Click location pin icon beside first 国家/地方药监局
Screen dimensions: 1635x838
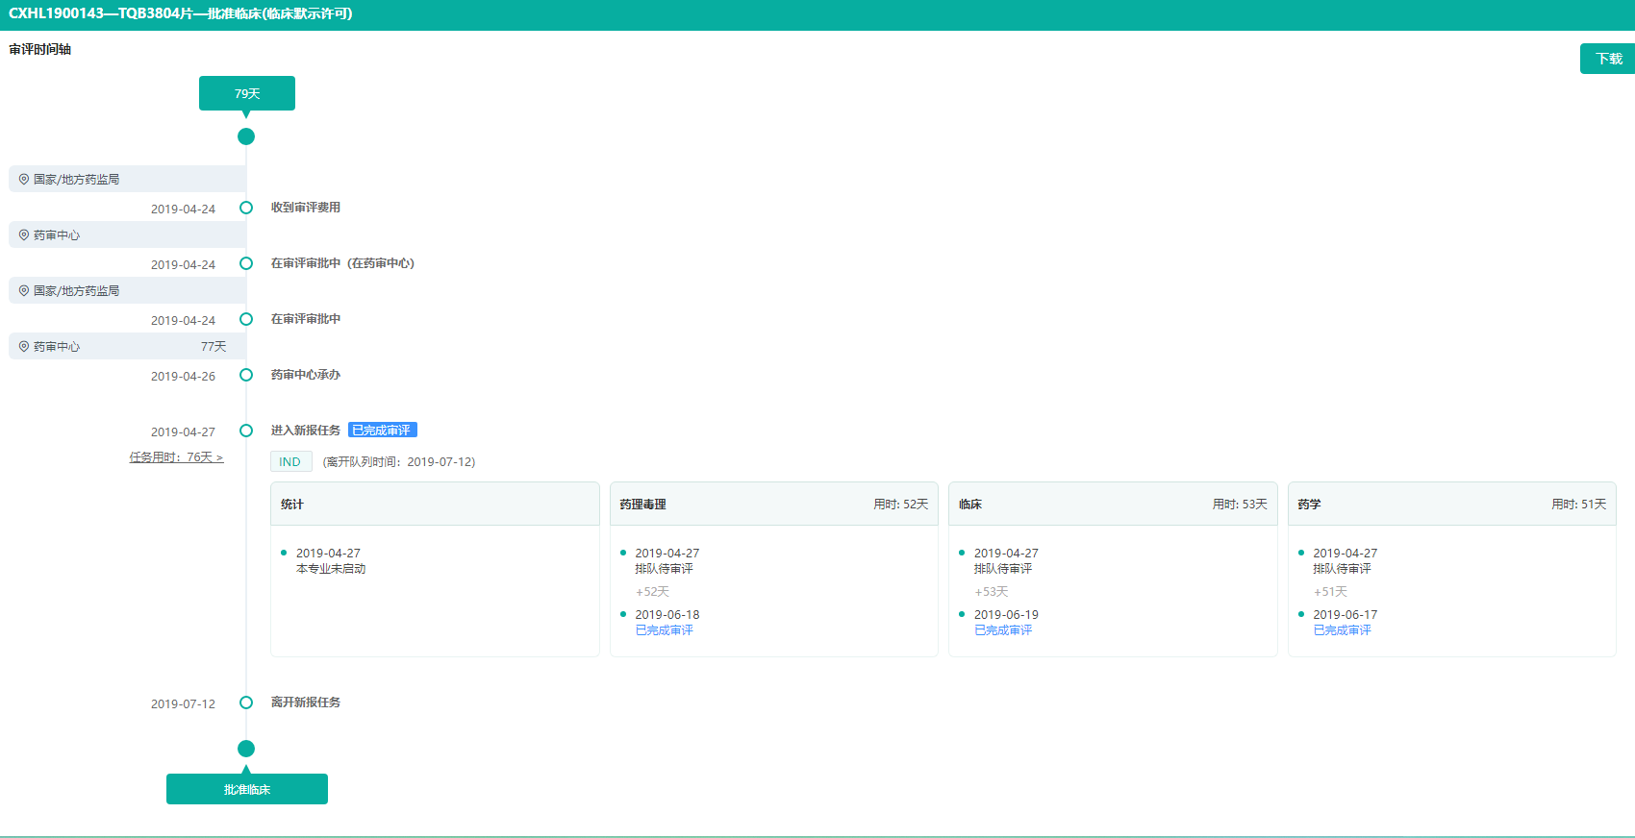coord(24,180)
